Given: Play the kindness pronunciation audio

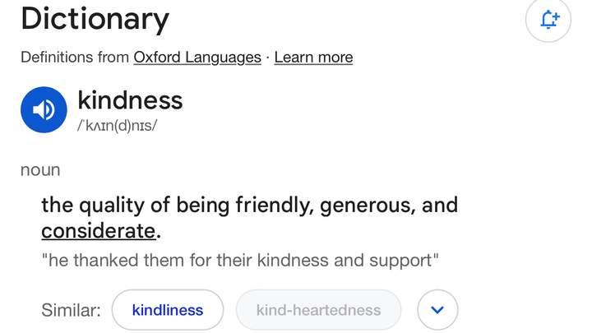Looking at the screenshot, I should [x=44, y=110].
